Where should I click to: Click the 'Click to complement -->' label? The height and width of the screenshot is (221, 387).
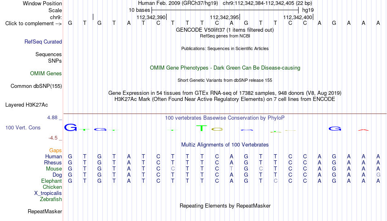point(33,24)
